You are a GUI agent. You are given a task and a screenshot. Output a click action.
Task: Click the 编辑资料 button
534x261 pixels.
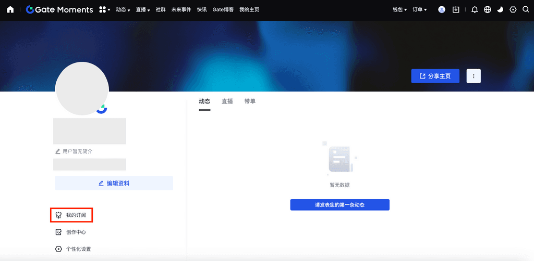pyautogui.click(x=114, y=183)
